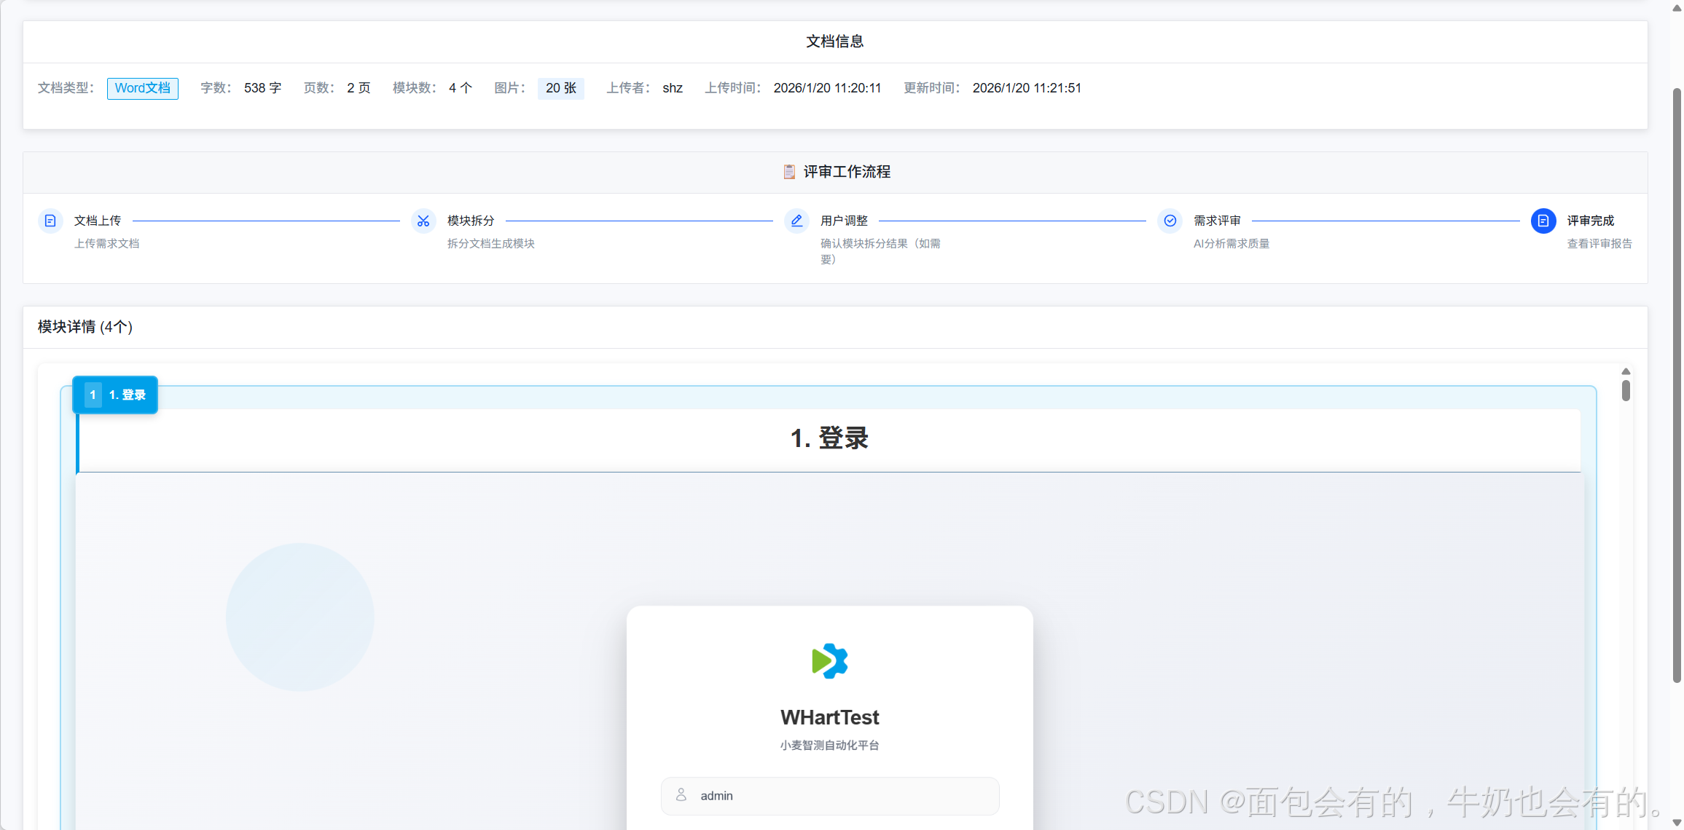Click the 需求评审 step label
This screenshot has width=1684, height=830.
tap(1217, 221)
